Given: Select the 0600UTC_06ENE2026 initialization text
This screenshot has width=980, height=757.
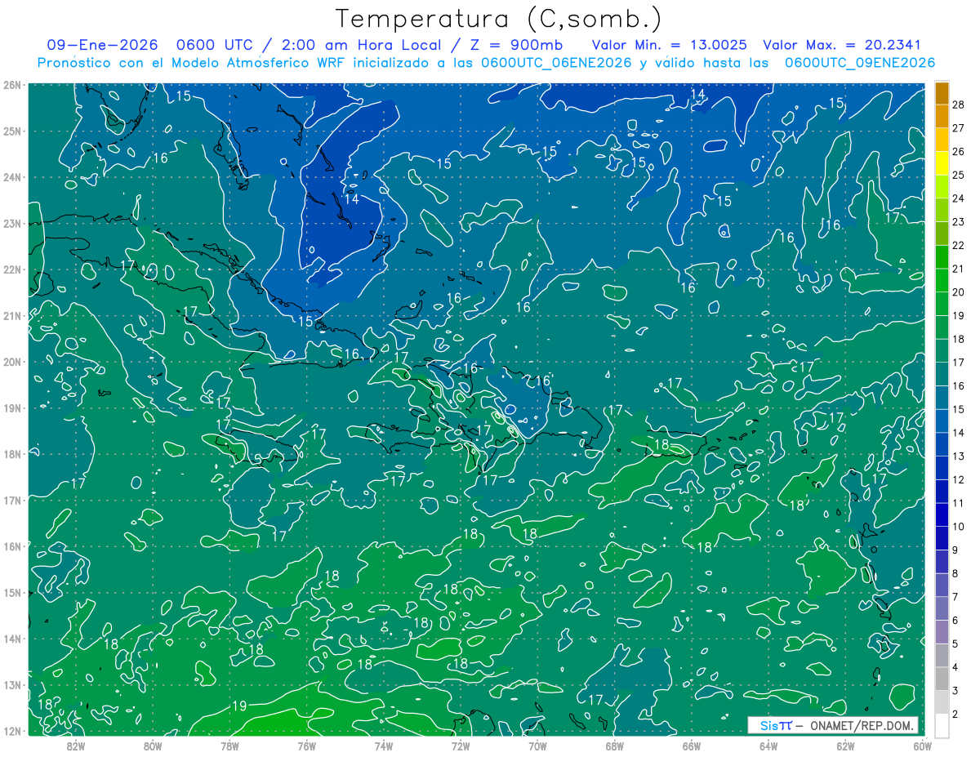Looking at the screenshot, I should tap(556, 63).
